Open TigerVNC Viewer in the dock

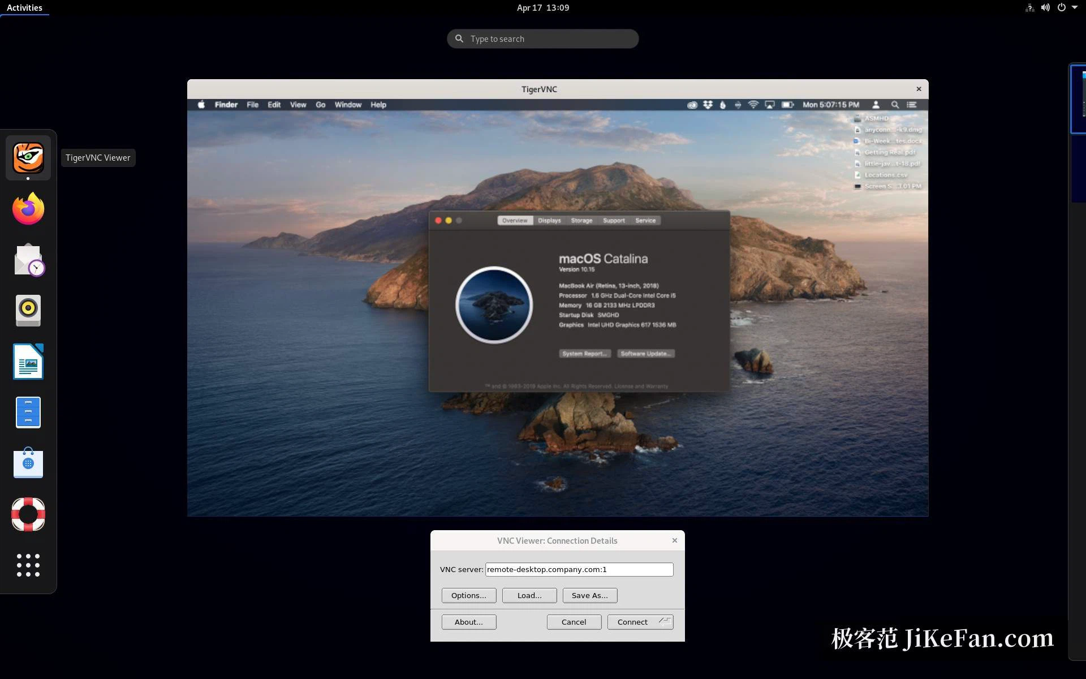[x=28, y=157]
